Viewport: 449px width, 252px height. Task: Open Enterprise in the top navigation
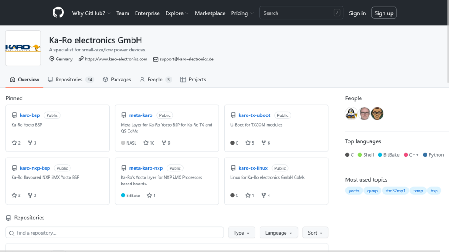tap(147, 13)
